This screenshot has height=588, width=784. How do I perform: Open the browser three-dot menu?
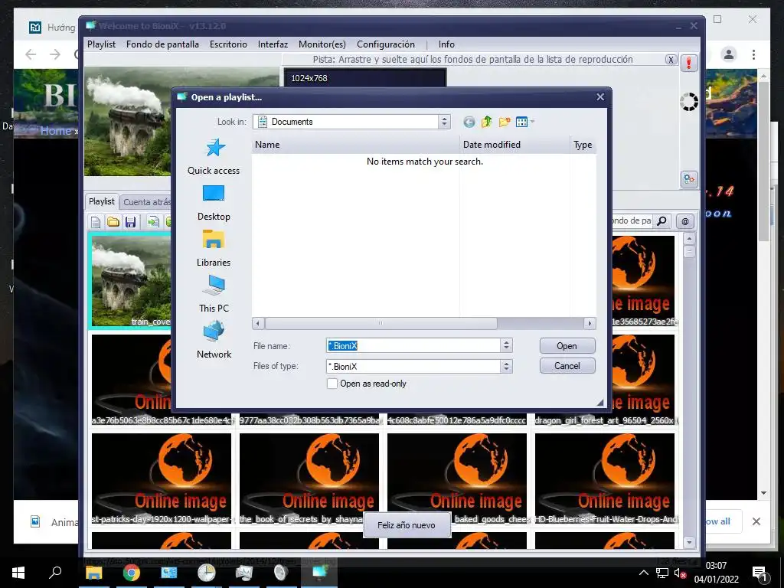tap(753, 54)
